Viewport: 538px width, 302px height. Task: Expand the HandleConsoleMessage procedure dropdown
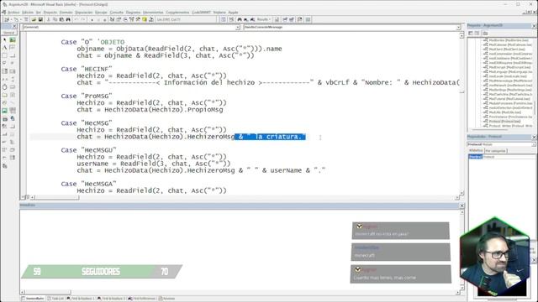[x=458, y=27]
